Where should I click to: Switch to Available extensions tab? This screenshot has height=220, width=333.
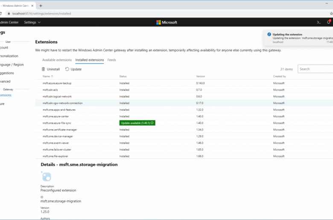[57, 60]
